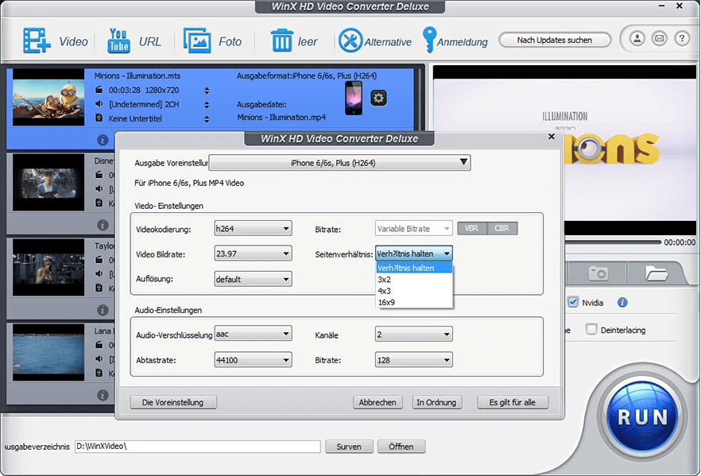This screenshot has width=701, height=476.
Task: Select VBR bitrate mode
Action: (471, 228)
